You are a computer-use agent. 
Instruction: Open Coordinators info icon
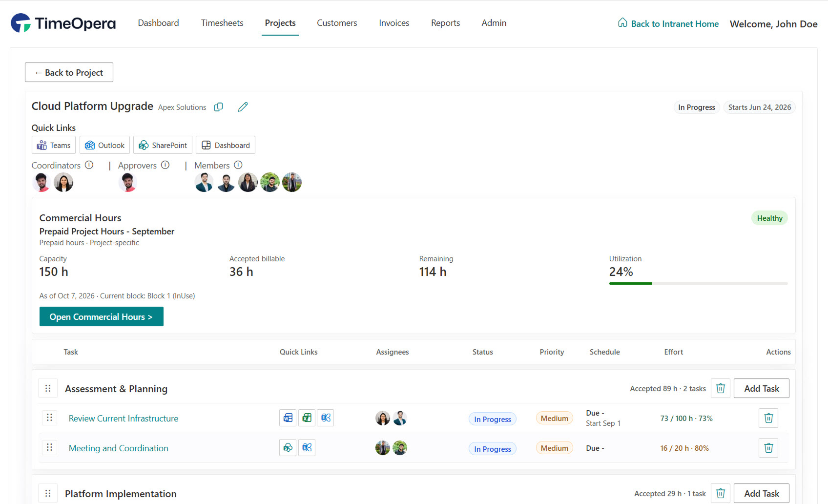(89, 165)
